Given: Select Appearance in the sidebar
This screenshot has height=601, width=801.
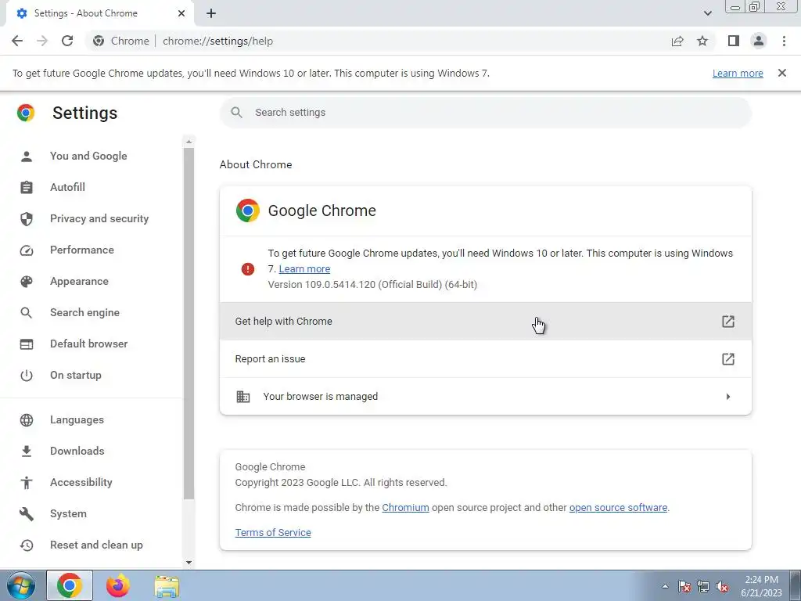Looking at the screenshot, I should coord(79,281).
